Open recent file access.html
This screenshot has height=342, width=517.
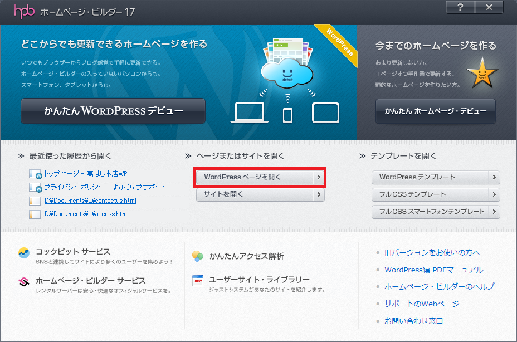pyautogui.click(x=86, y=214)
